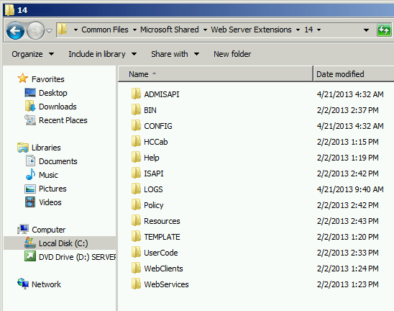Open the Organize menu
Viewport: 394px width, 311px height.
point(32,54)
